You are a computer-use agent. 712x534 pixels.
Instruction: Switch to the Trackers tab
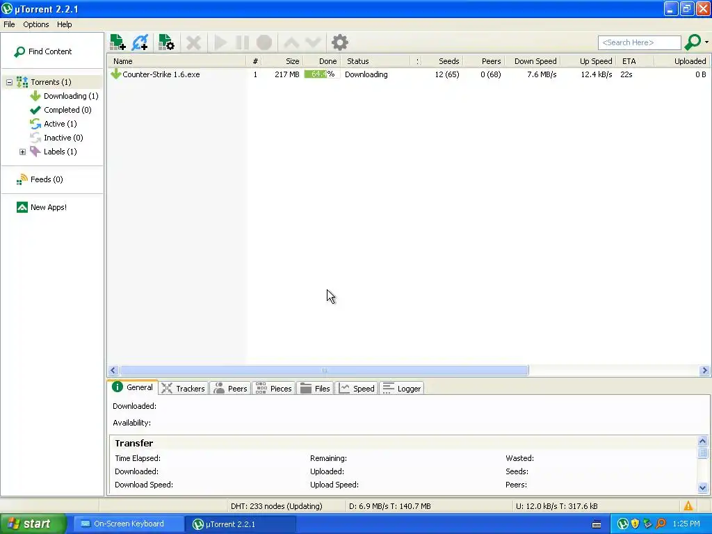coord(184,389)
